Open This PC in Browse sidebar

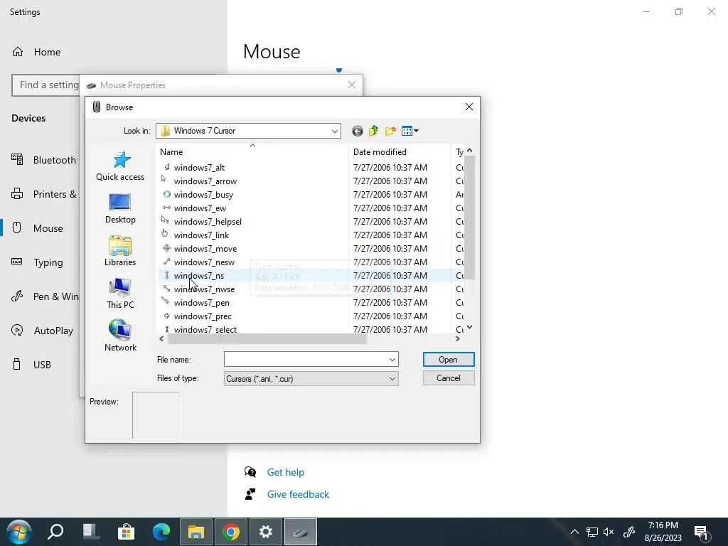(x=120, y=294)
